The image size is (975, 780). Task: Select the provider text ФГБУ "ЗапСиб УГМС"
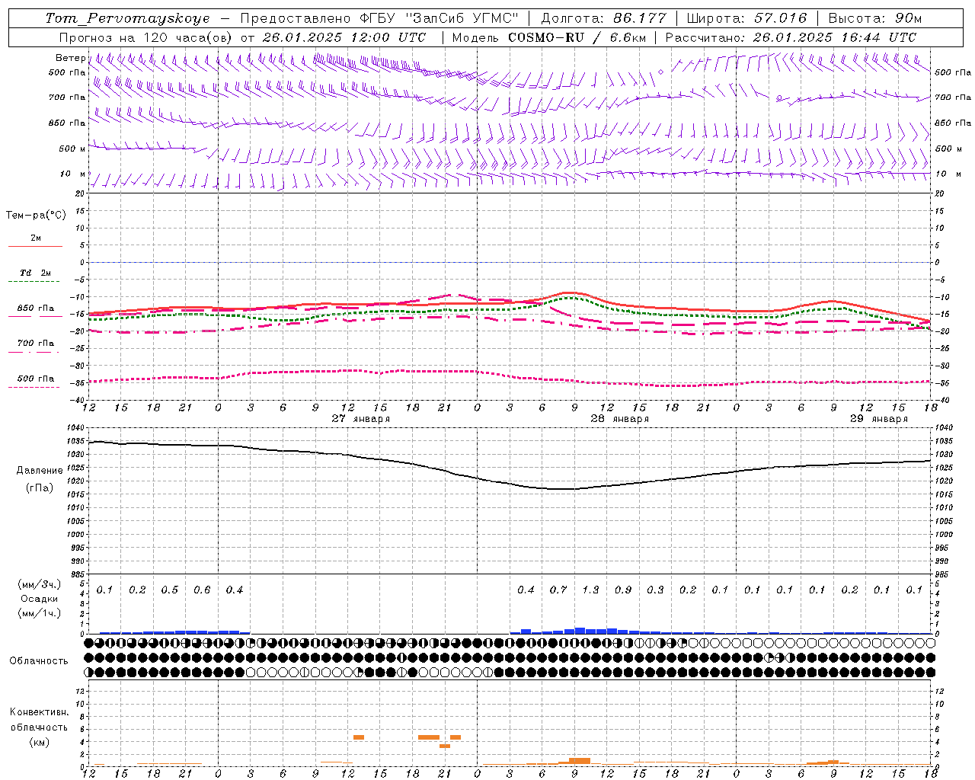(x=438, y=18)
